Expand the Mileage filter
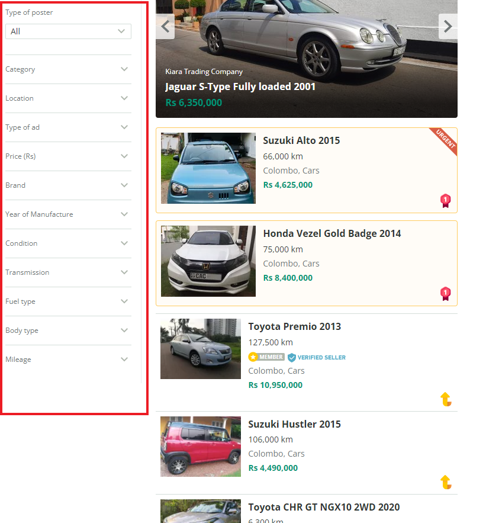This screenshot has height=523, width=486. pyautogui.click(x=68, y=359)
